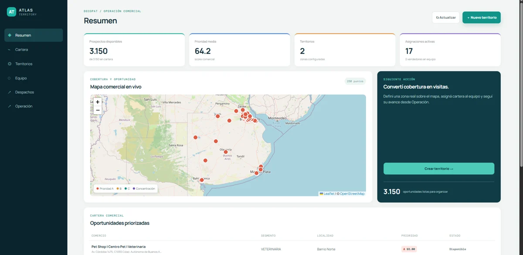523x255 pixels.
Task: Click the ESTADO column header
Action: point(455,236)
